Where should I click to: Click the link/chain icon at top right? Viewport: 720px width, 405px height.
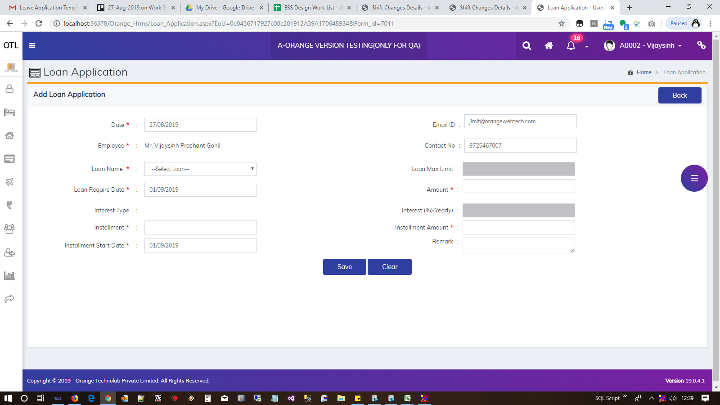701,45
